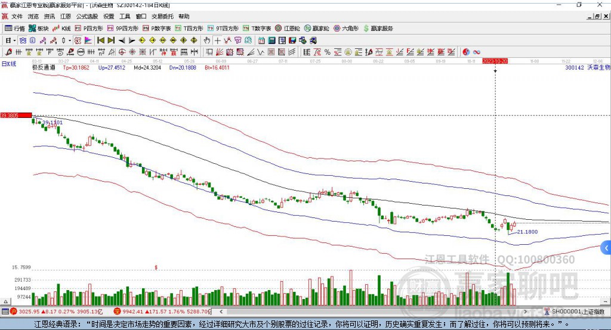Open the 公式选股 menu
This screenshot has width=611, height=330.
click(x=87, y=17)
